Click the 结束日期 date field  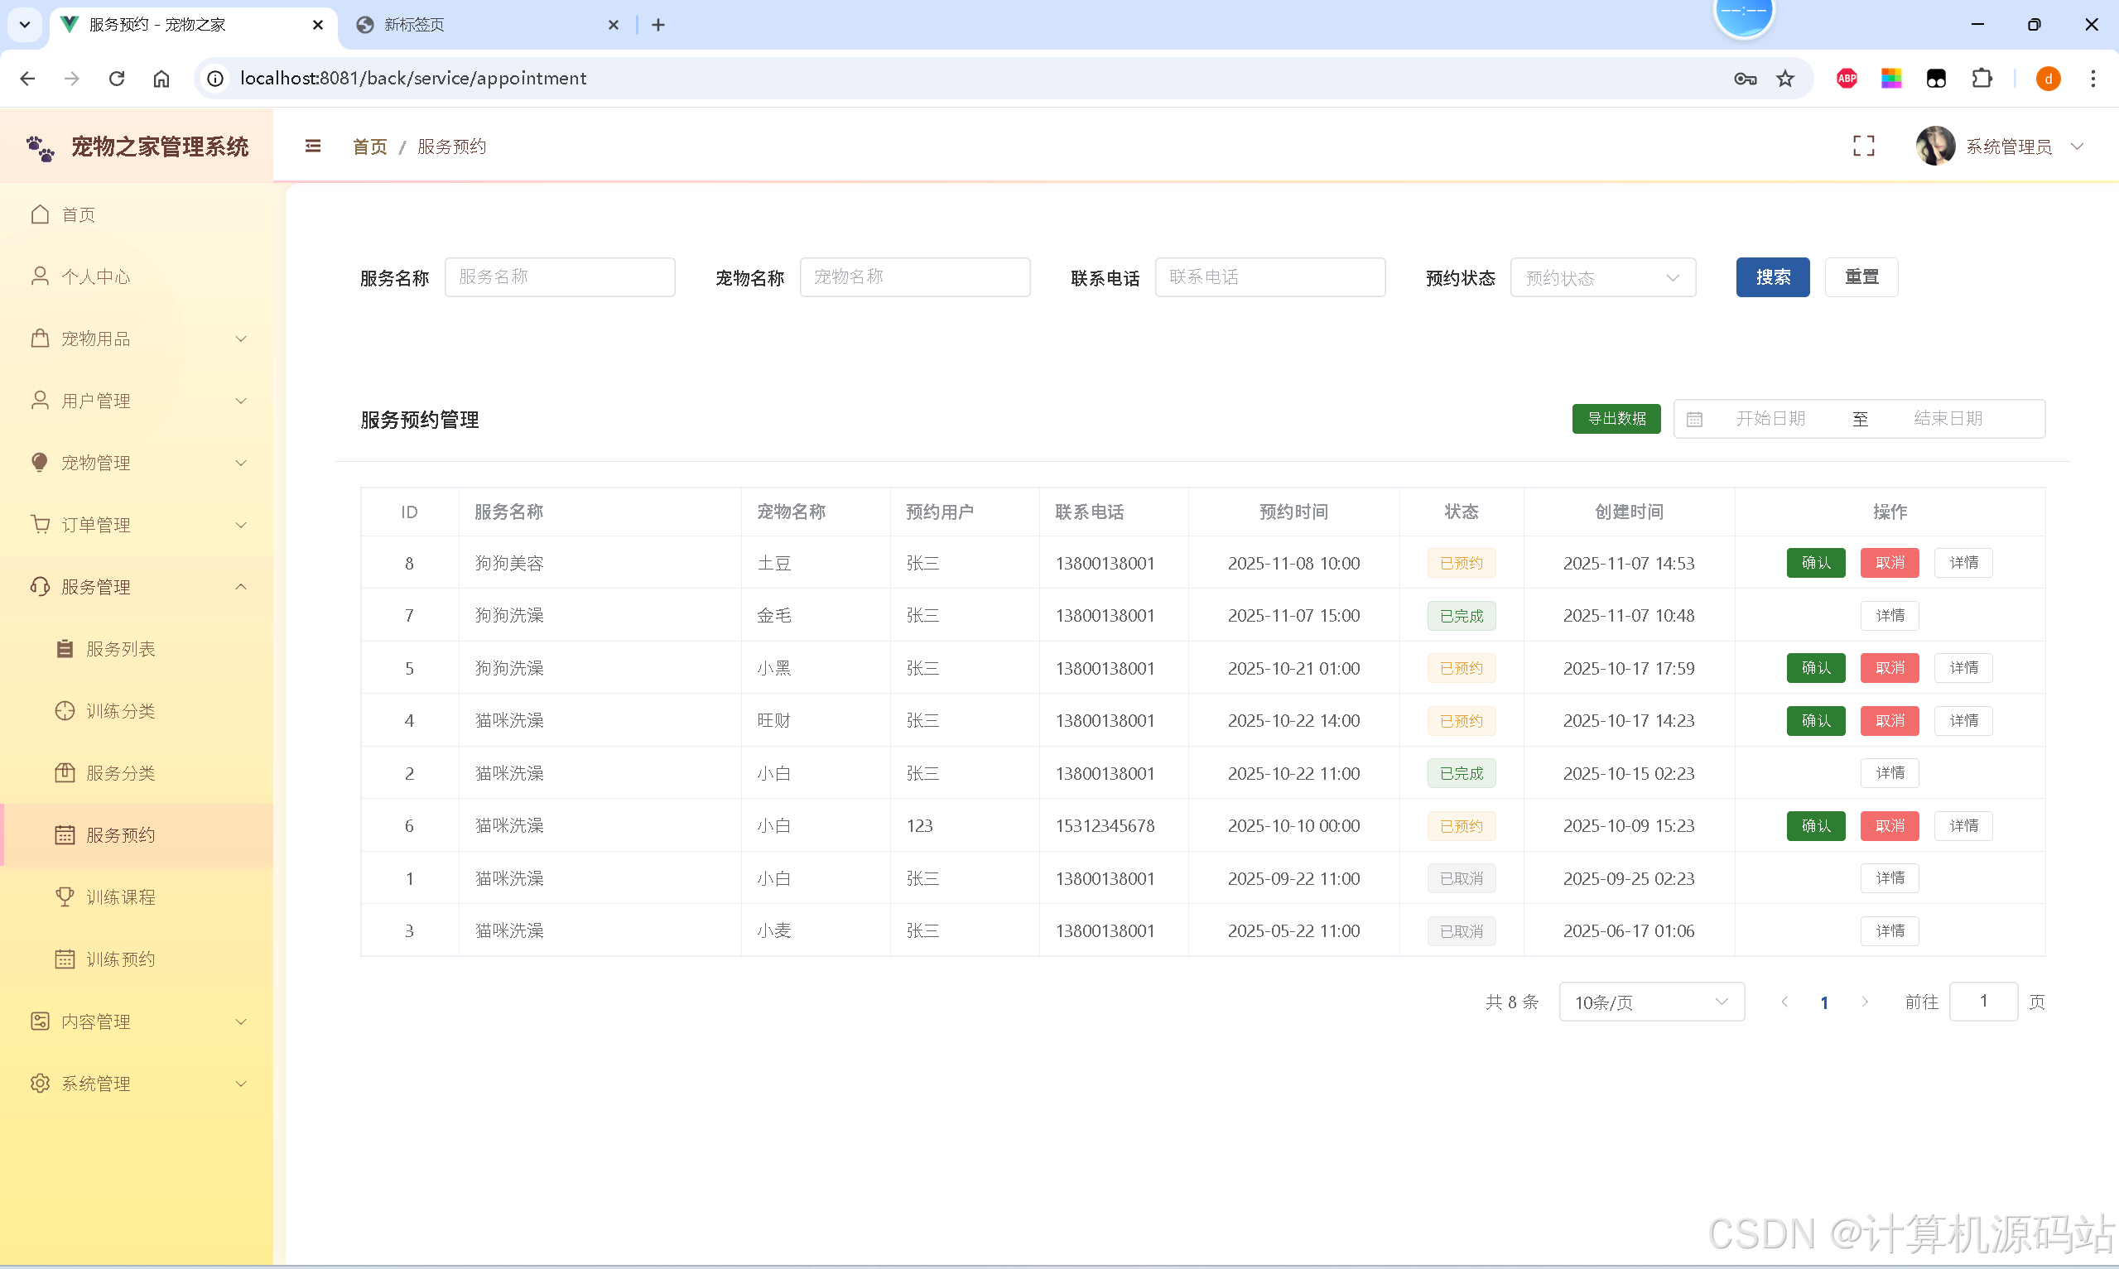coord(1948,418)
